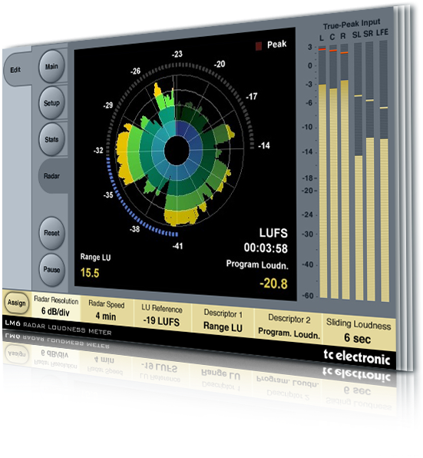The height and width of the screenshot is (458, 423).
Task: Select LU Reference -19 LUFS parameter
Action: pyautogui.click(x=162, y=316)
